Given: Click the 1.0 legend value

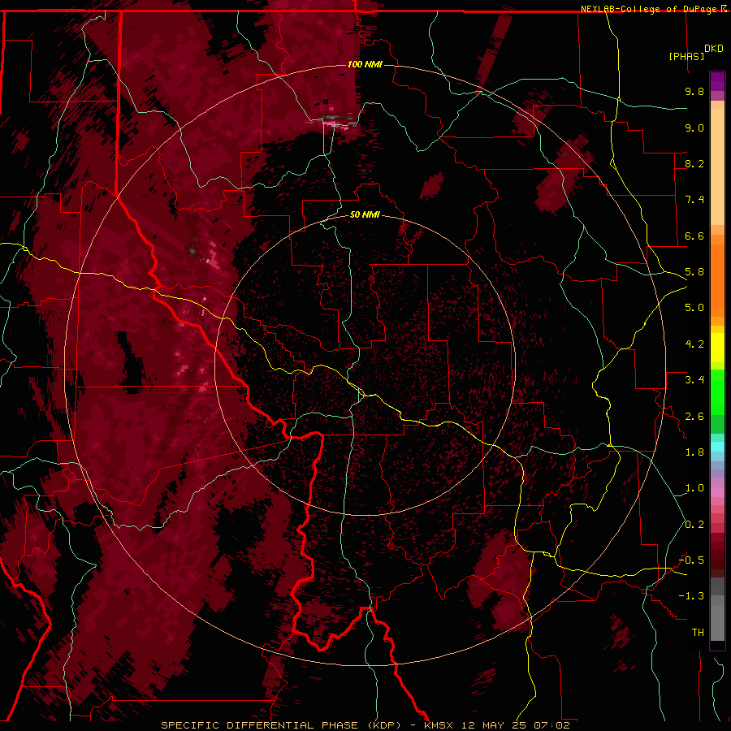Looking at the screenshot, I should click(x=694, y=488).
